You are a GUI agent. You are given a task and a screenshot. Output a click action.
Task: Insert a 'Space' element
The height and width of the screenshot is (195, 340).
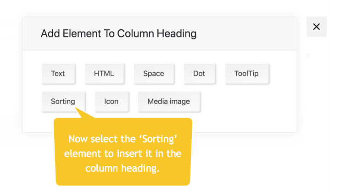(x=153, y=73)
